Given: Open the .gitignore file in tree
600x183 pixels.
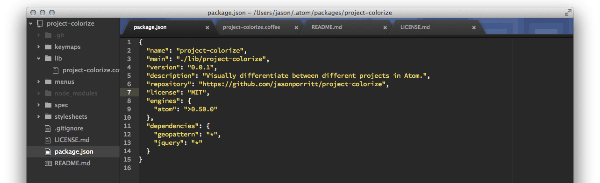Looking at the screenshot, I should [69, 129].
